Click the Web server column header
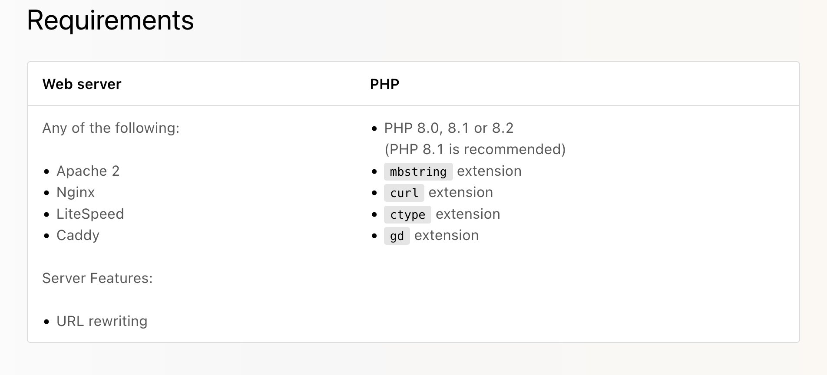 click(82, 84)
